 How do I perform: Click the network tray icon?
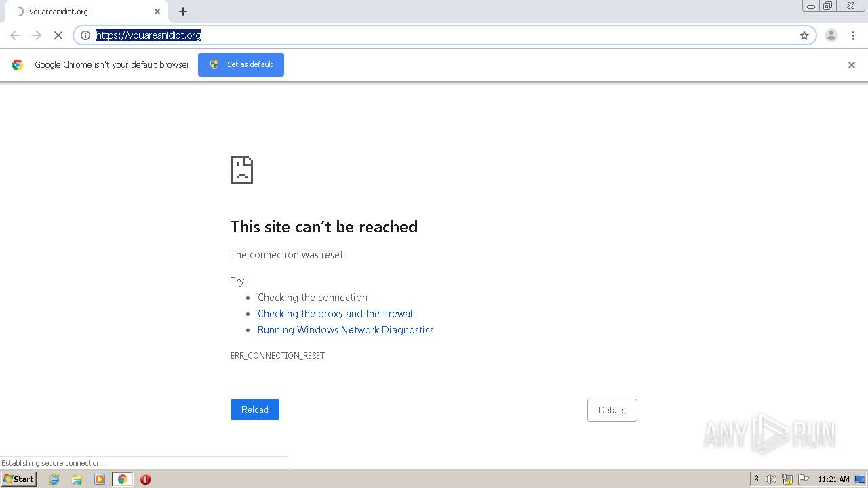click(x=787, y=479)
